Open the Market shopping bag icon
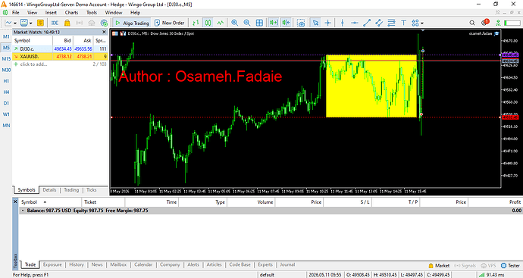Screen dimensions: 523x278 67,23
